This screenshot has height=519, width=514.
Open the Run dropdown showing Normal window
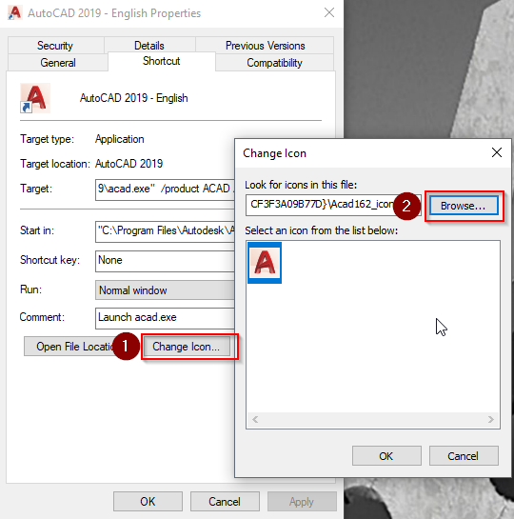tap(165, 290)
